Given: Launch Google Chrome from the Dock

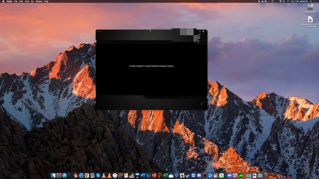Looking at the screenshot, I should point(87,176).
